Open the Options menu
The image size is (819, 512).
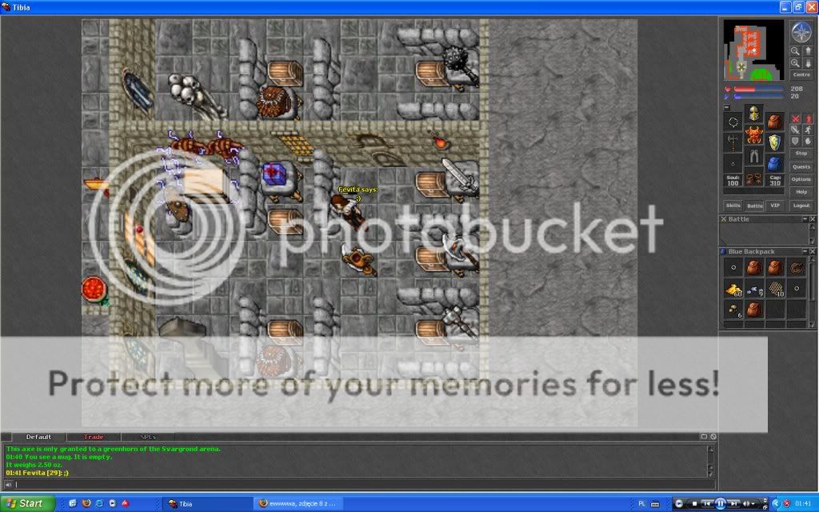(801, 180)
